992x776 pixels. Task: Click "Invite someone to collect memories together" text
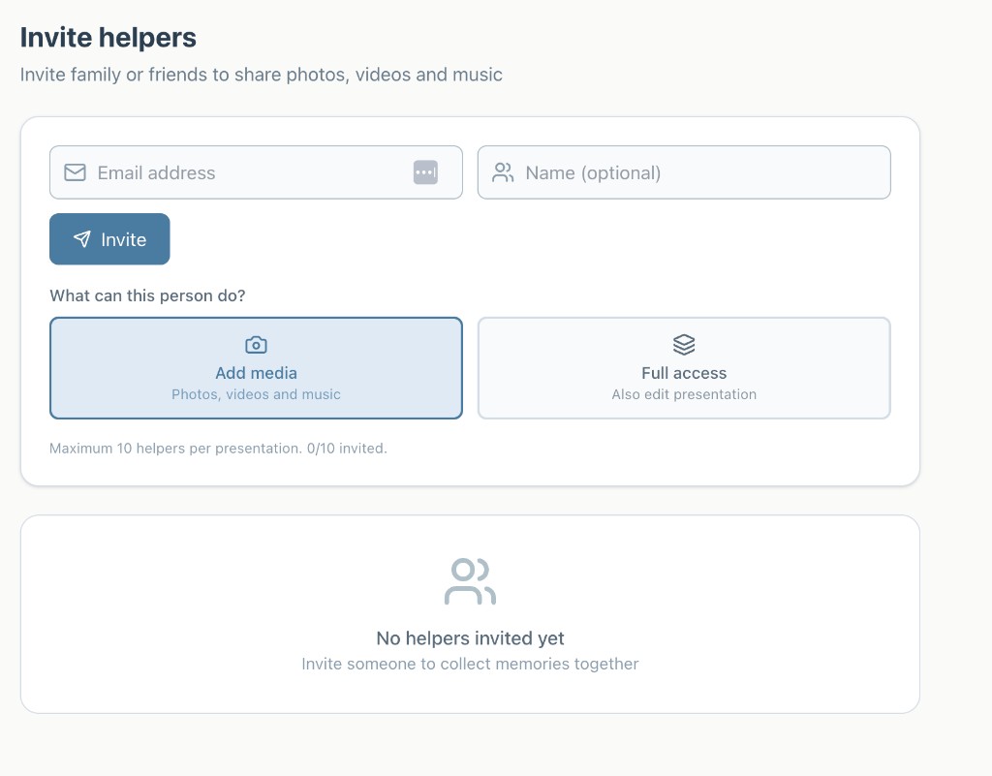(x=470, y=665)
